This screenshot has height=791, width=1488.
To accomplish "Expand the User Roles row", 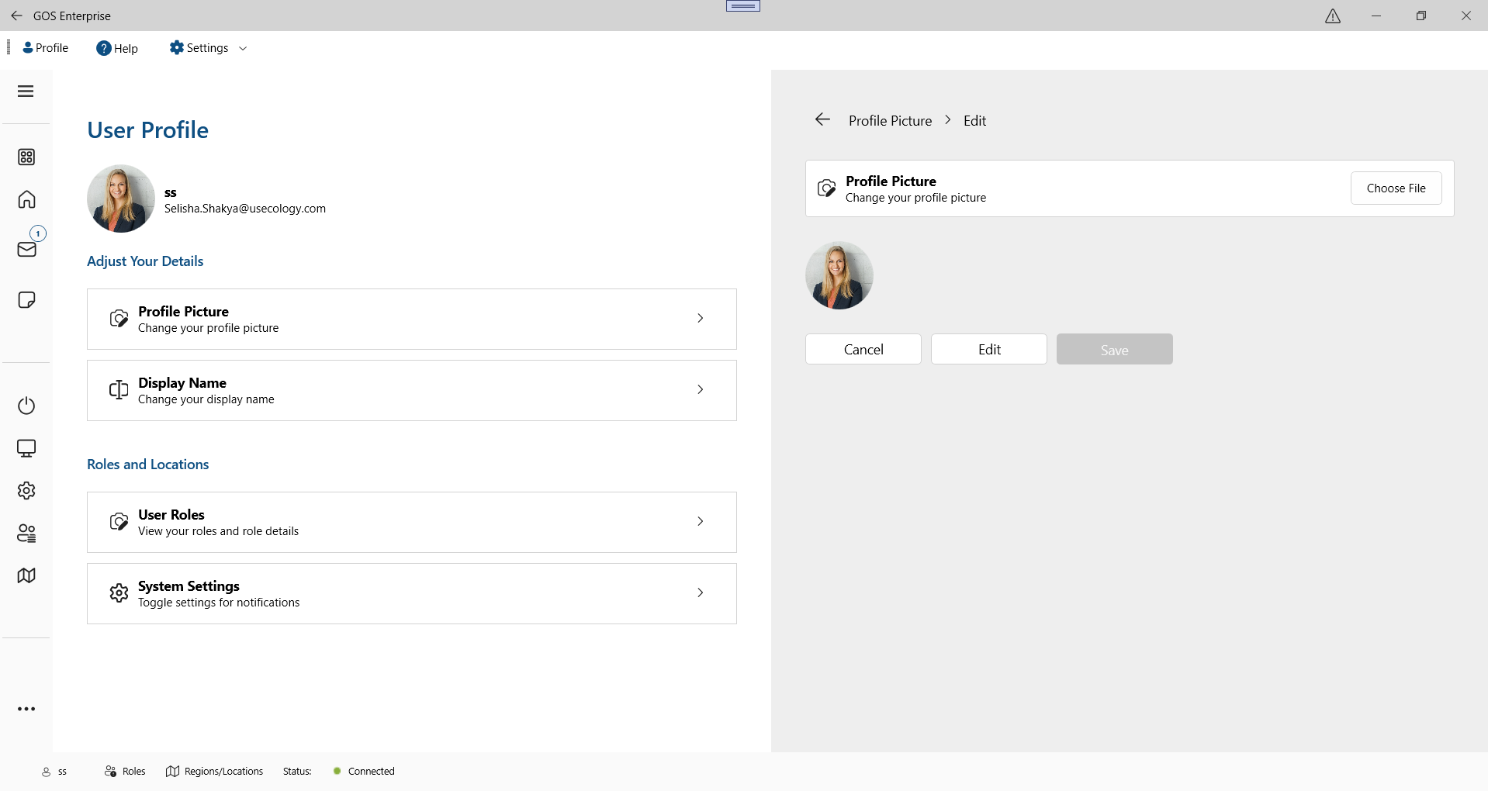I will click(x=411, y=522).
